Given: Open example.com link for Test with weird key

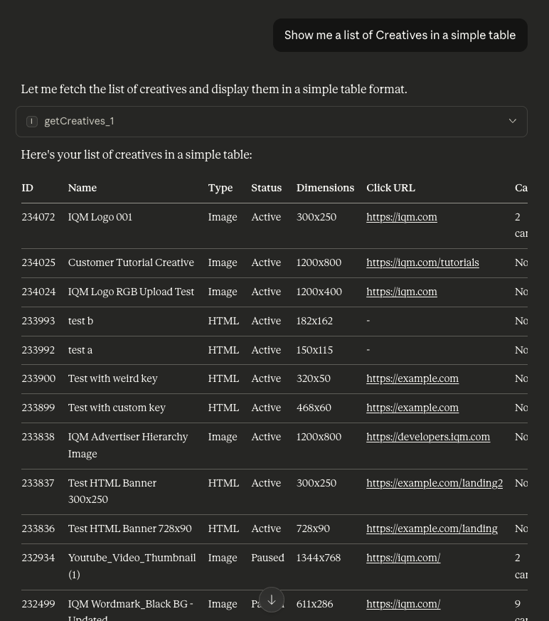Looking at the screenshot, I should (412, 378).
